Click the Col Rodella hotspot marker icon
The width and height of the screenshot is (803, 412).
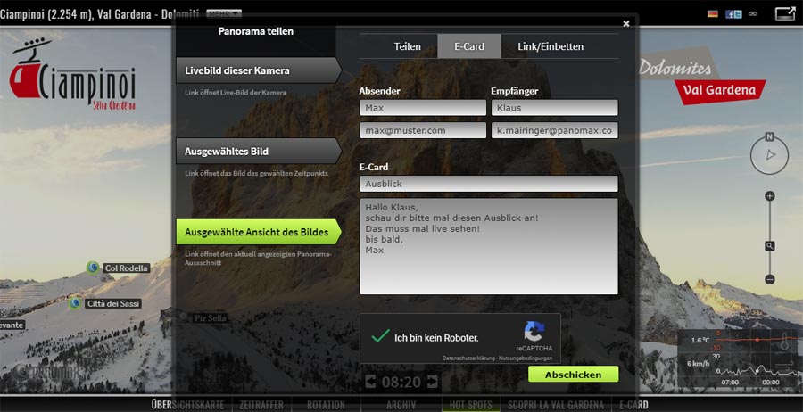click(93, 268)
